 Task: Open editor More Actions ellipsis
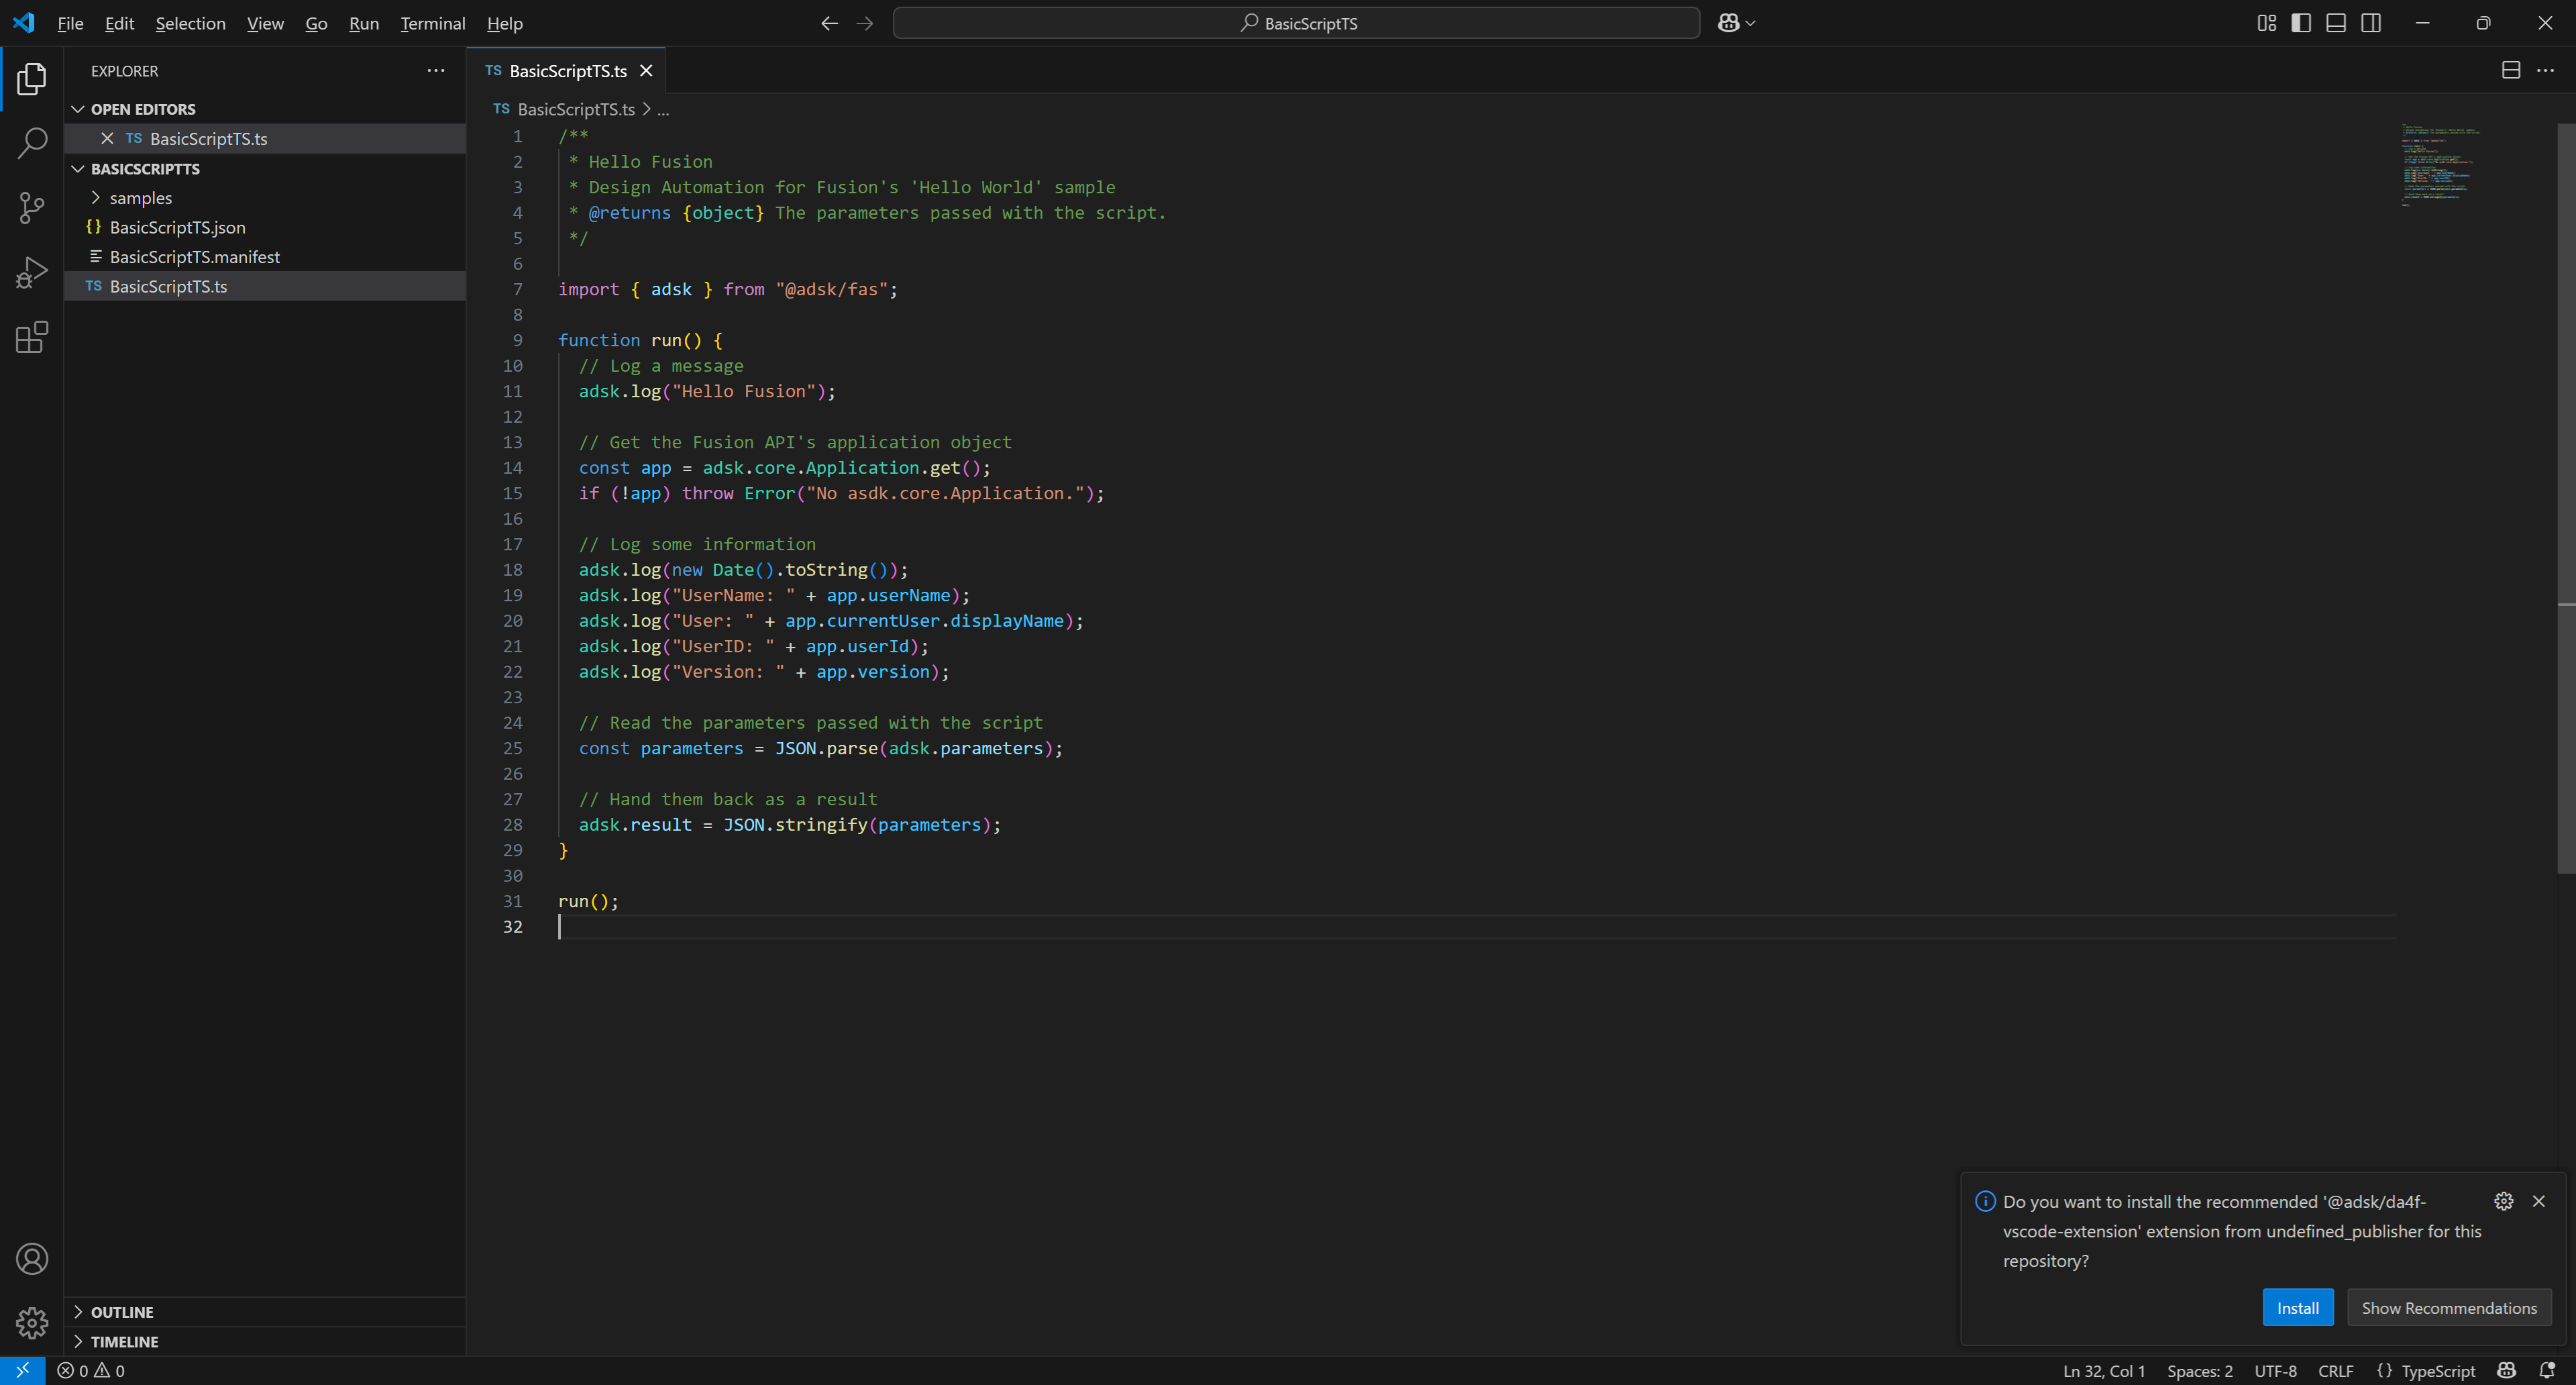(2546, 70)
